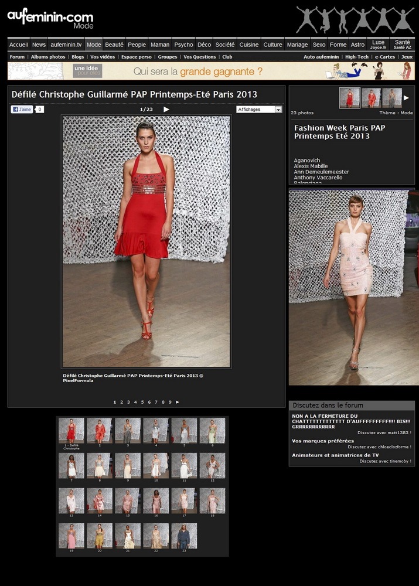Open the High-Tech link

[x=357, y=57]
